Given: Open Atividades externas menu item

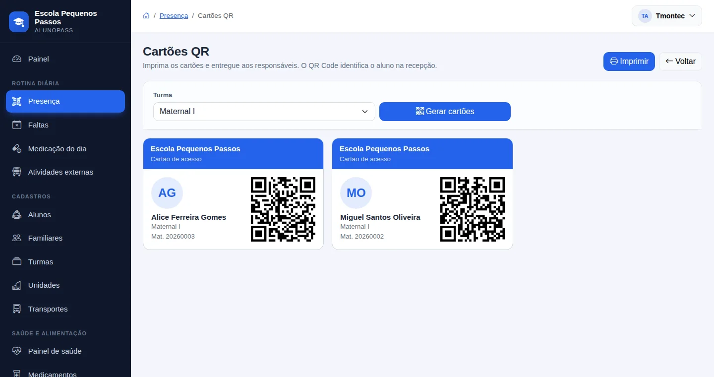Looking at the screenshot, I should pyautogui.click(x=65, y=172).
